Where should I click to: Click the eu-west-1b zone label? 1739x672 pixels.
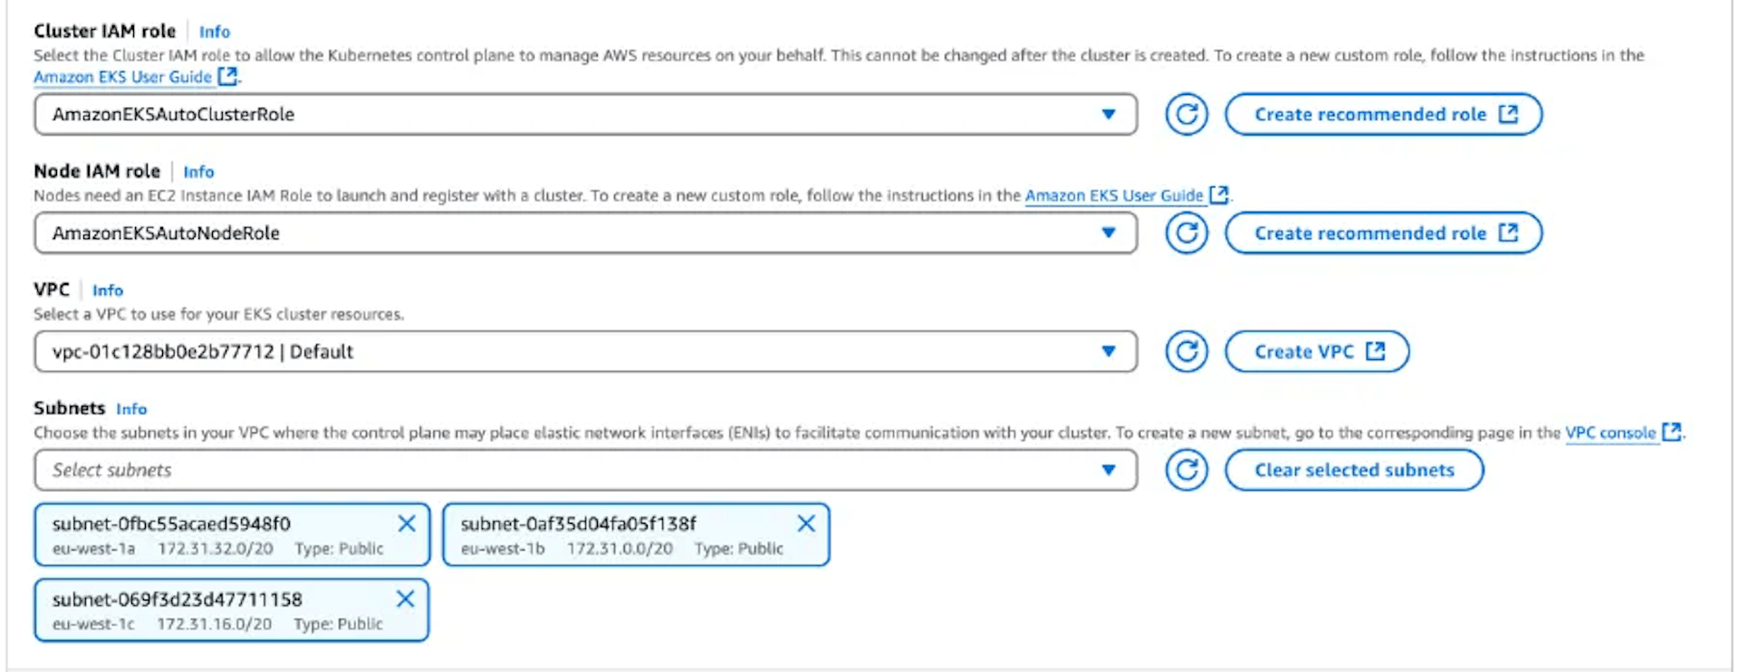[x=503, y=549]
